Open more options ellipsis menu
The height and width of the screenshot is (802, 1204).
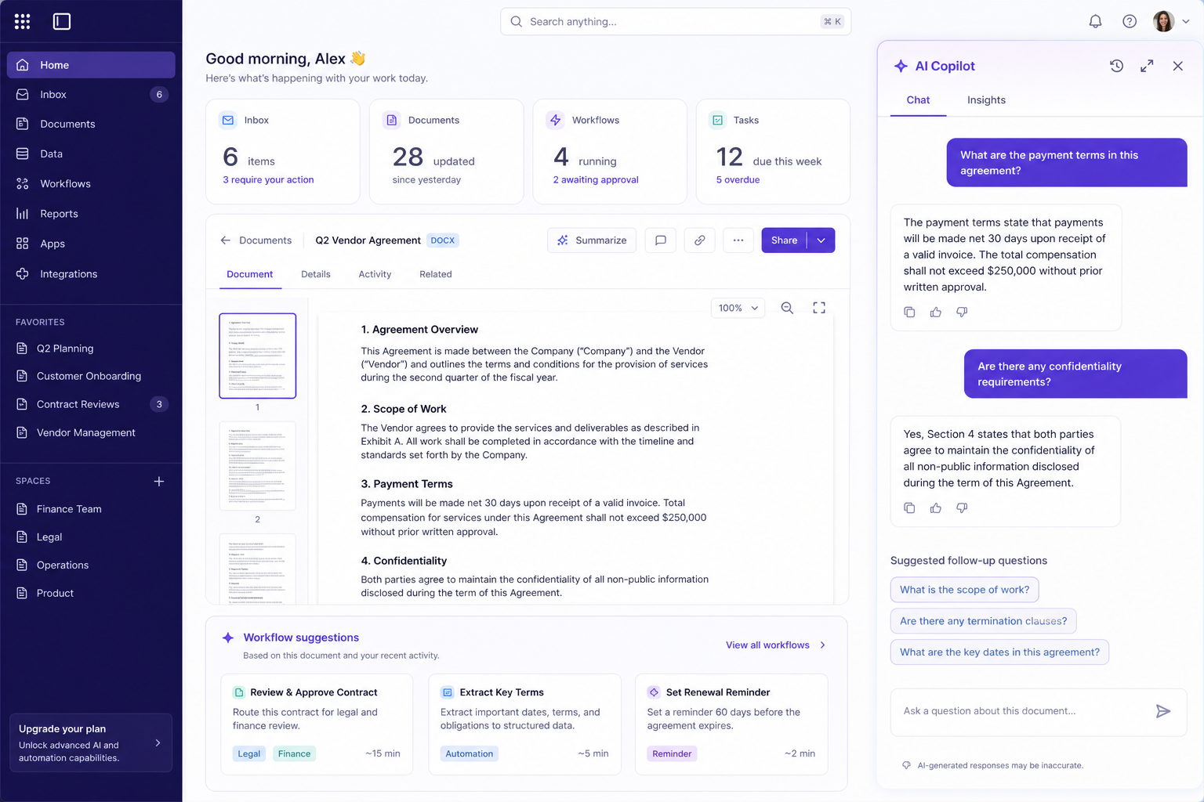738,240
